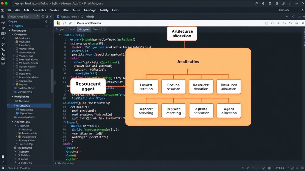Toggle the checkbox next to Letebiing tree item
This screenshot has height=171, width=305.
17,45
